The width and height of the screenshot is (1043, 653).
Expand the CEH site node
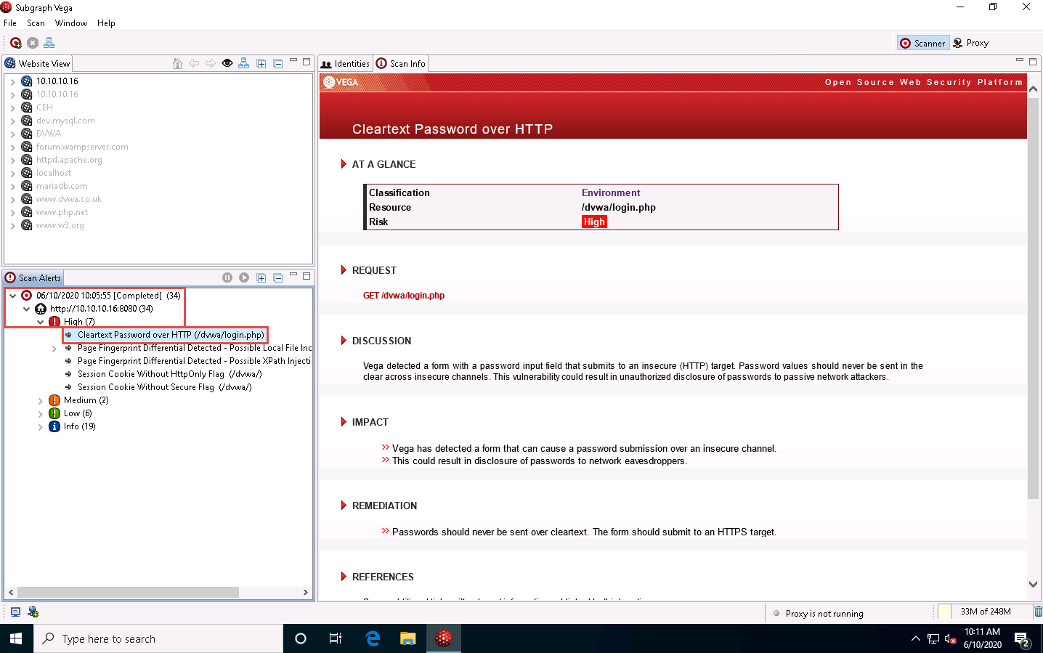point(12,108)
